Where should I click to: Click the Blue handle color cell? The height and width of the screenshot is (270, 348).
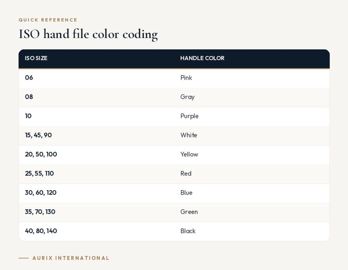pos(252,193)
